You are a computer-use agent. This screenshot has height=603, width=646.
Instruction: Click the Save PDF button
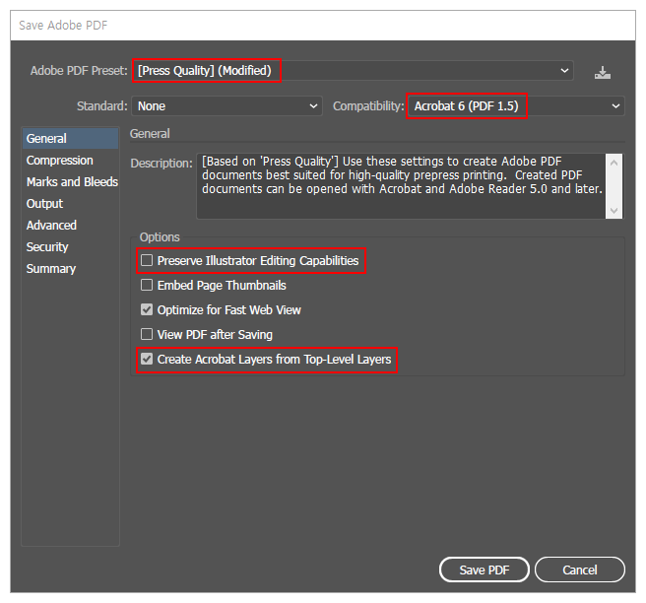tap(484, 570)
